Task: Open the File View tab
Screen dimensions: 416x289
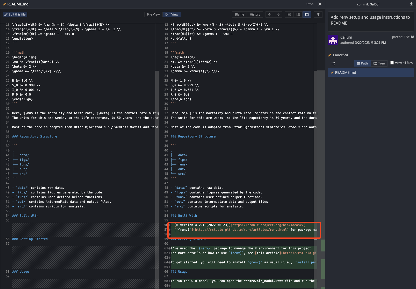Action: (153, 15)
